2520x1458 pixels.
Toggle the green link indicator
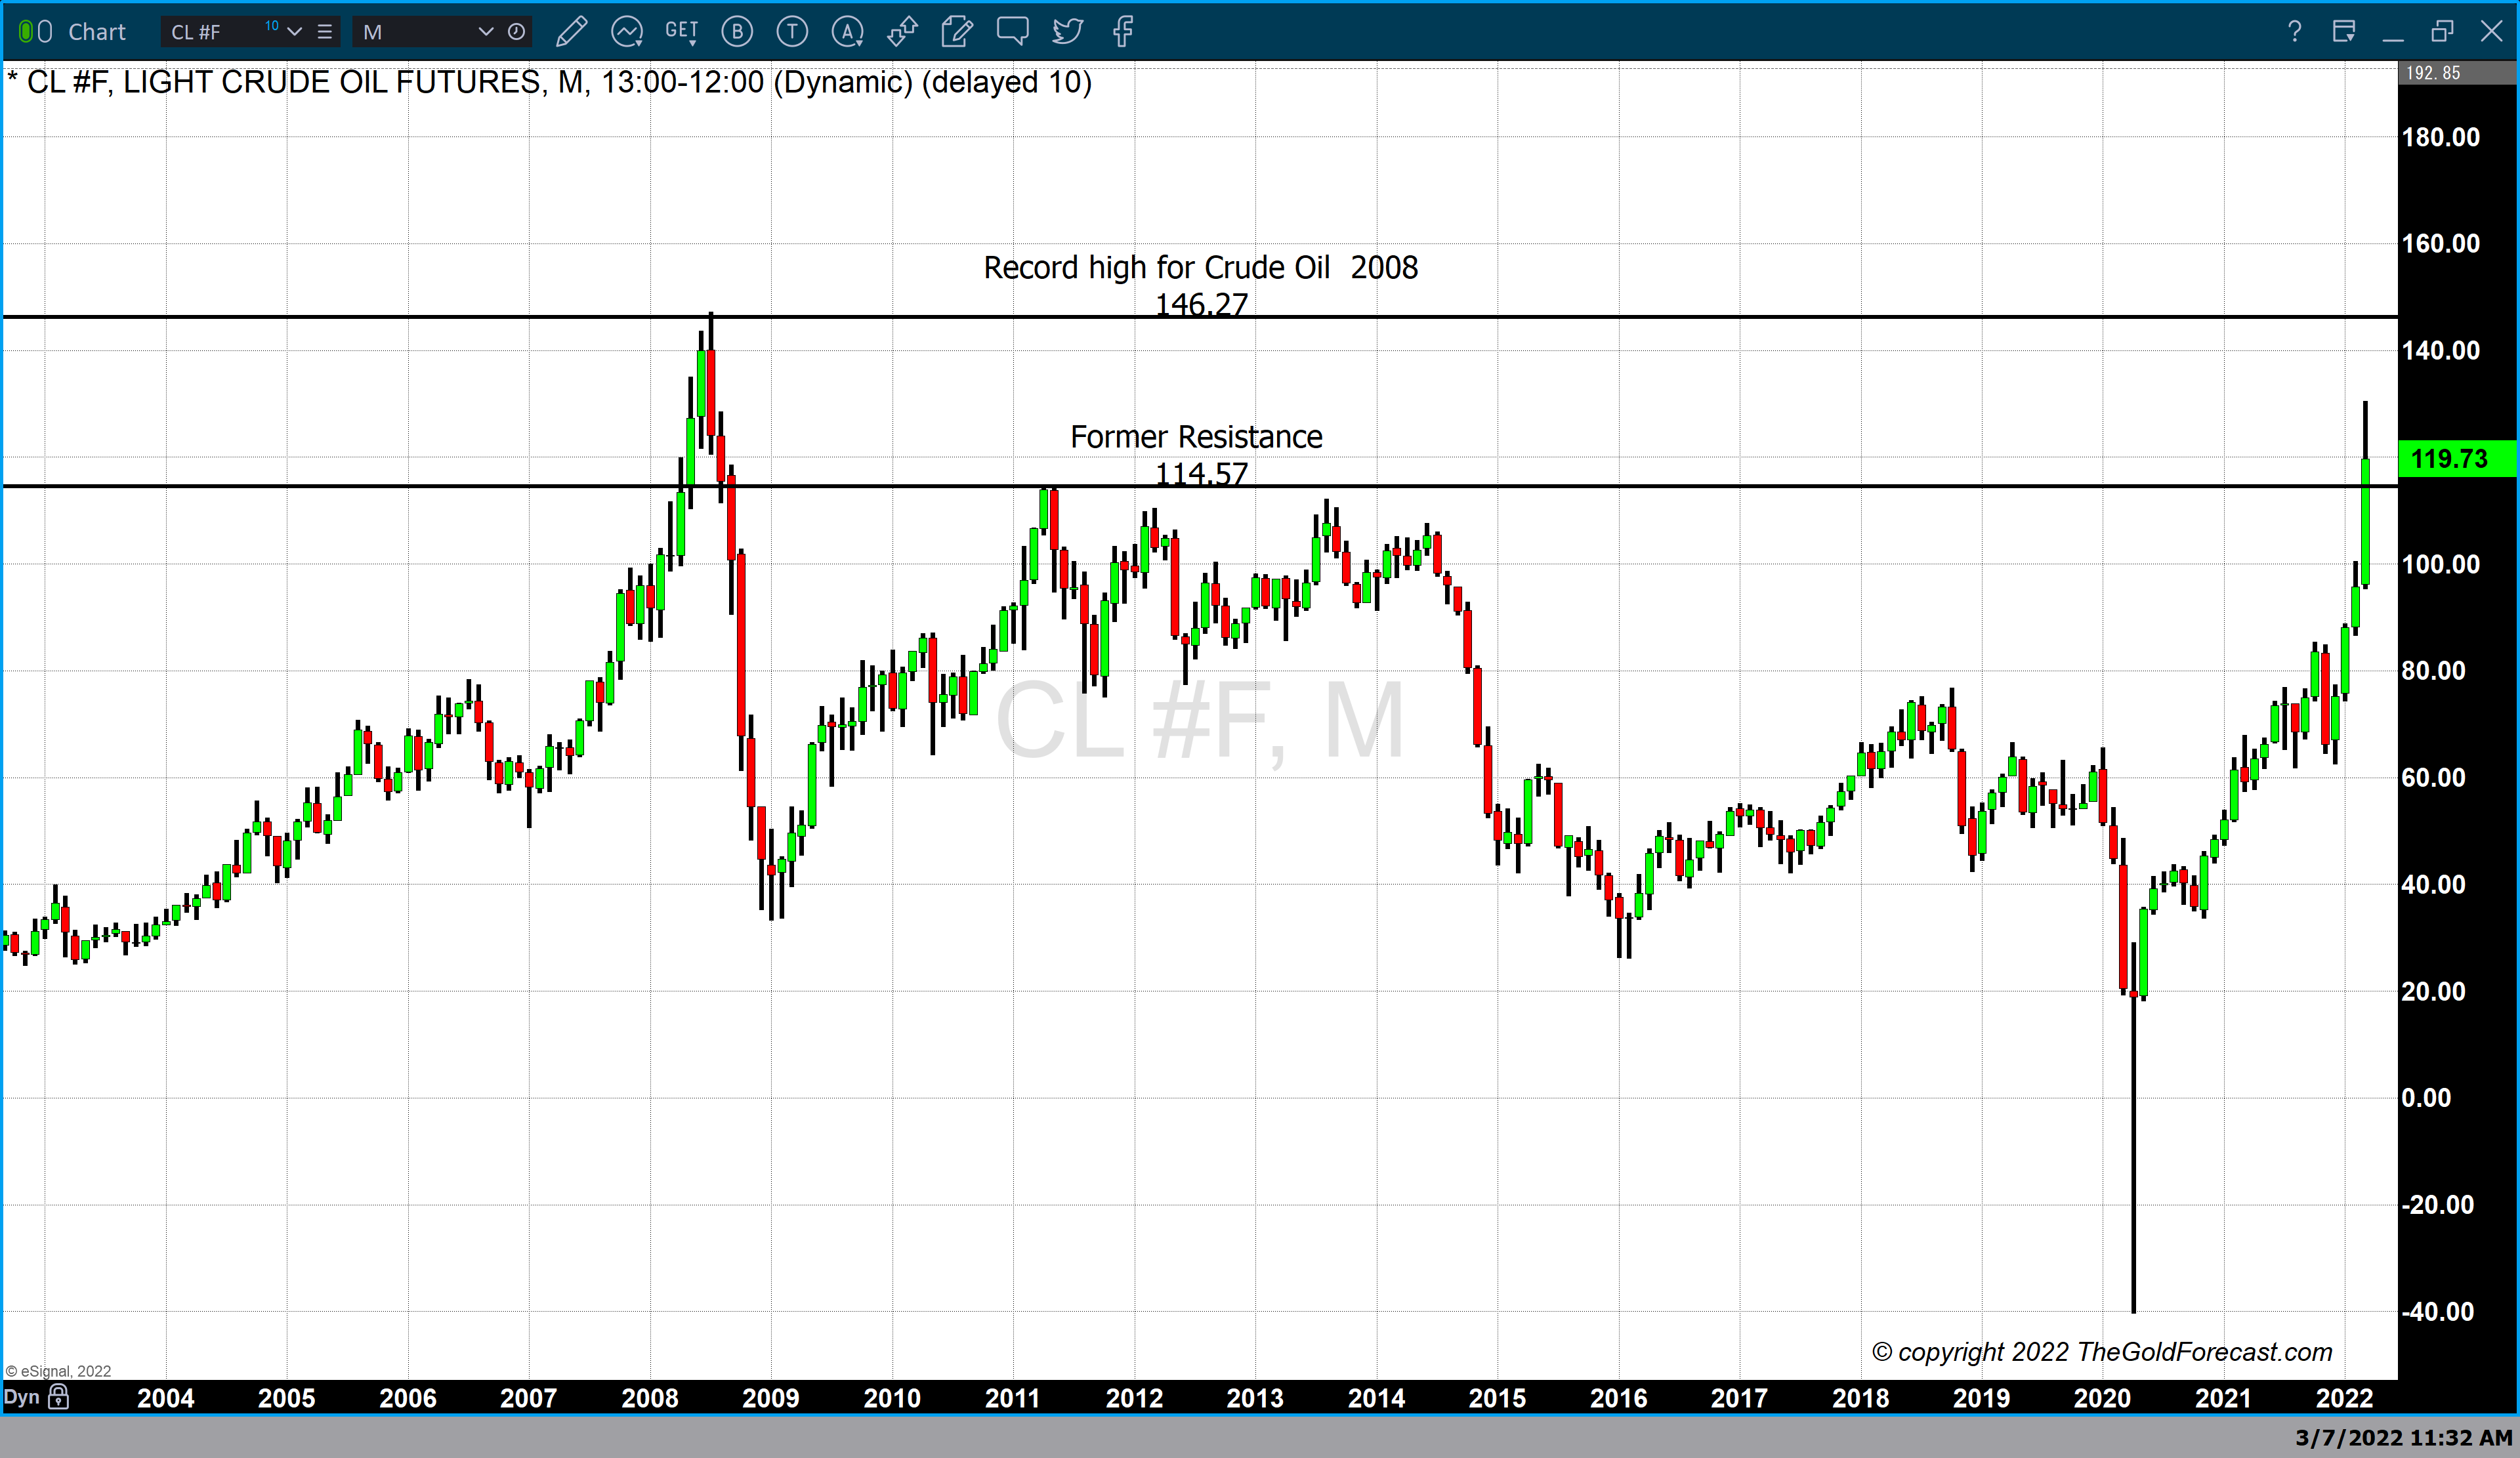pos(26,32)
